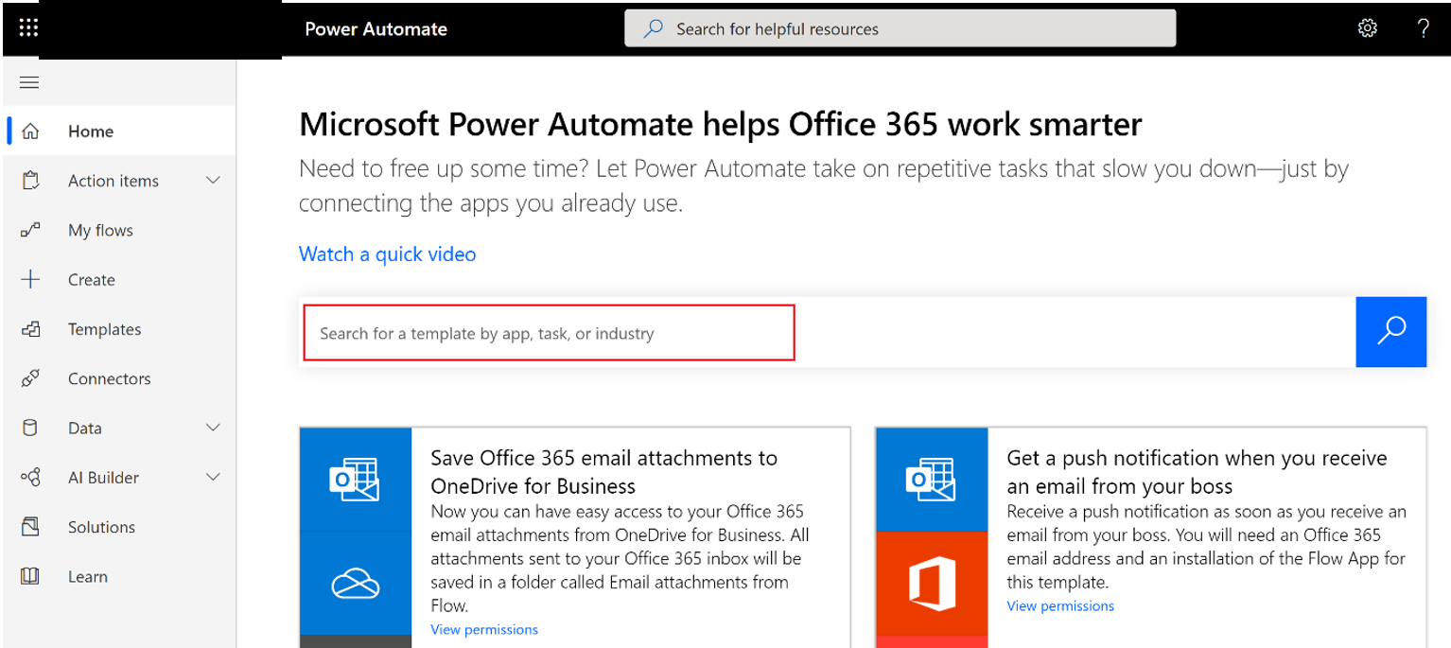Image resolution: width=1451 pixels, height=648 pixels.
Task: Open the Get a push notification template
Action: coord(1197,472)
